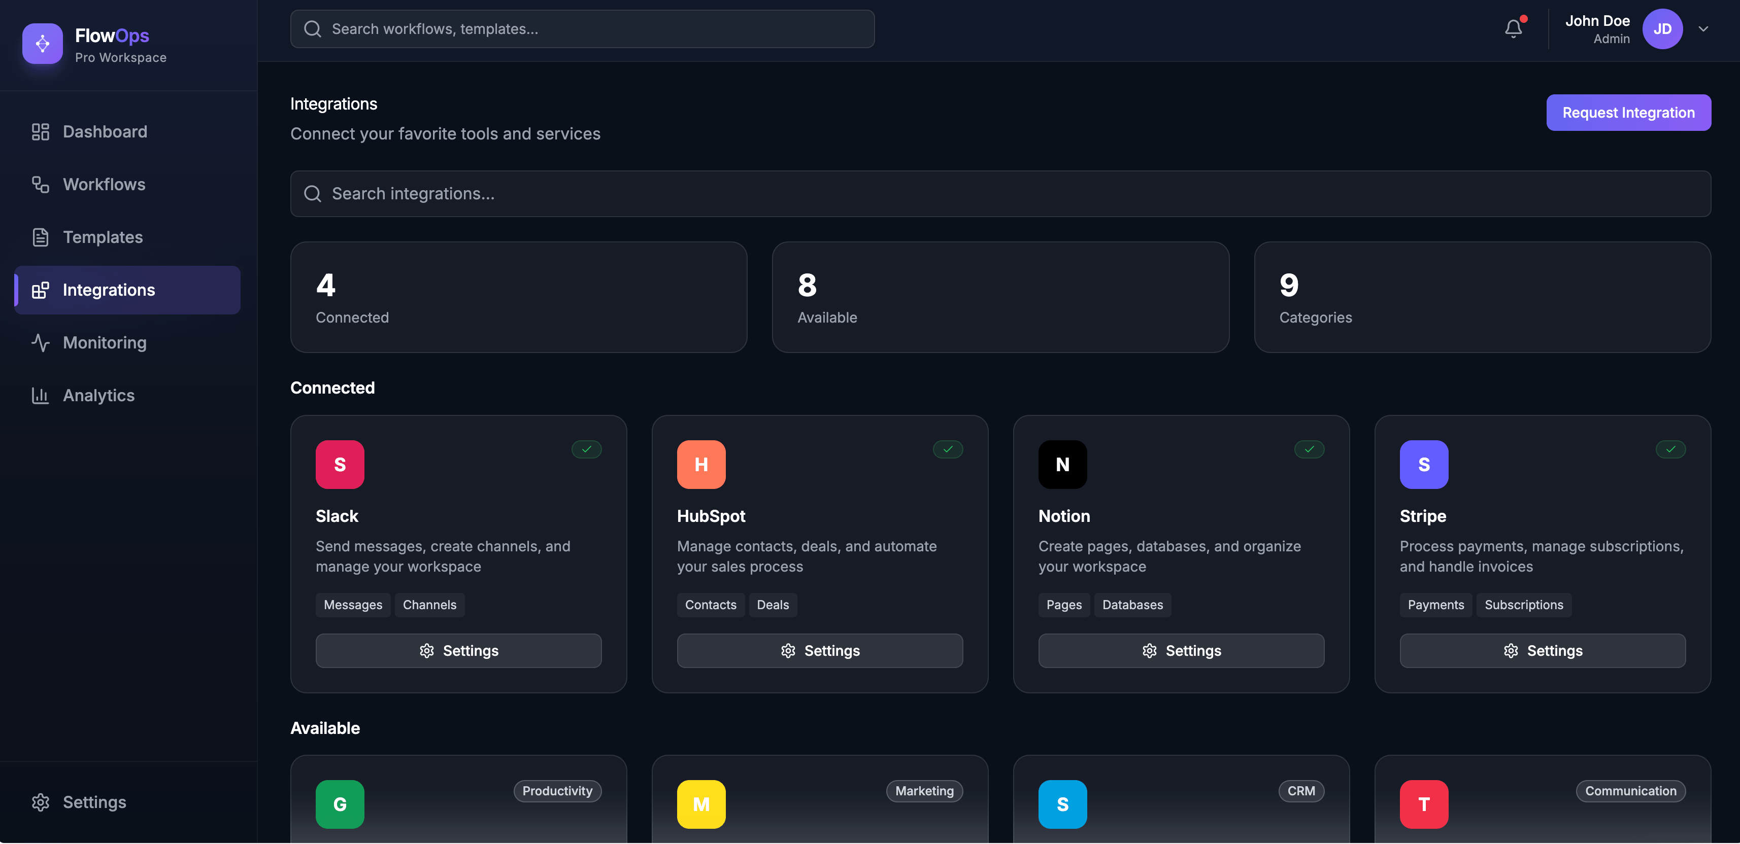Viewport: 1740px width, 844px height.
Task: Open HubSpot Settings
Action: click(819, 650)
